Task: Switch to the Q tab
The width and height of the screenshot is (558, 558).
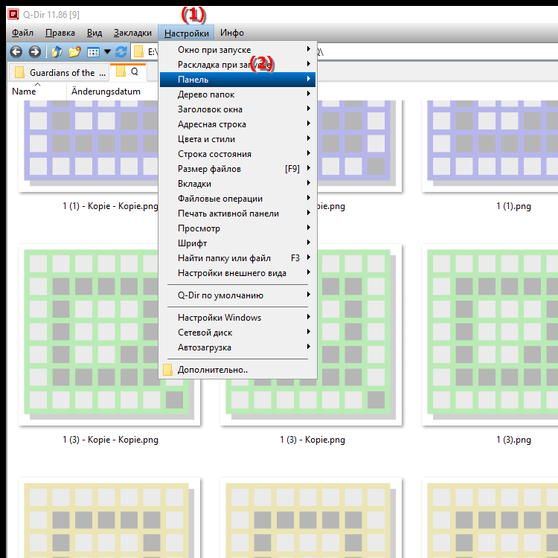Action: pyautogui.click(x=128, y=71)
